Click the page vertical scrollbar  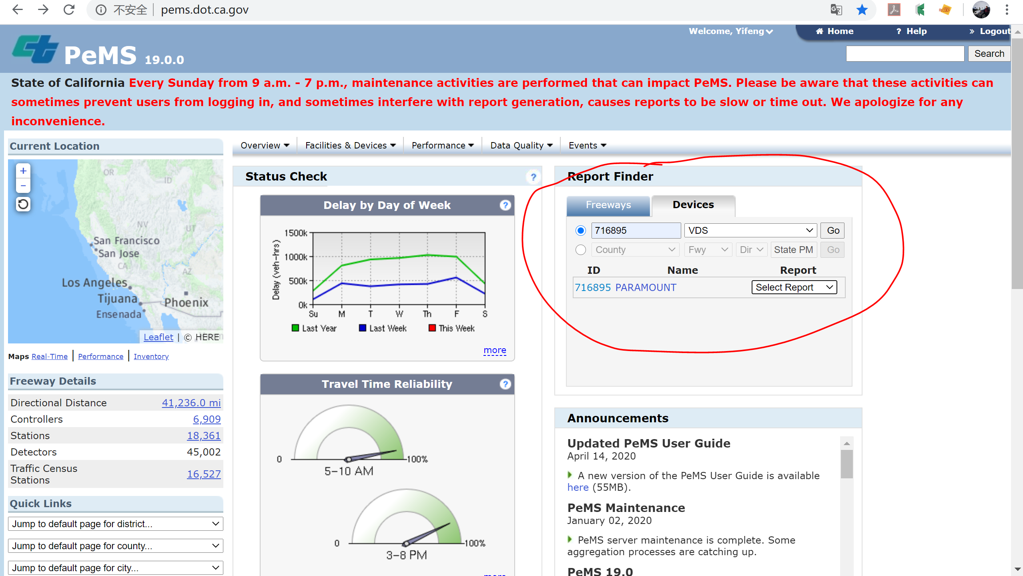coord(1017,164)
